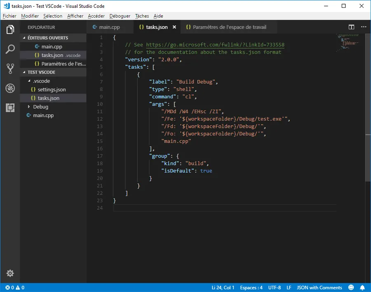Change end-of-line sequence LF
Image resolution: width=371 pixels, height=292 pixels.
click(x=289, y=287)
